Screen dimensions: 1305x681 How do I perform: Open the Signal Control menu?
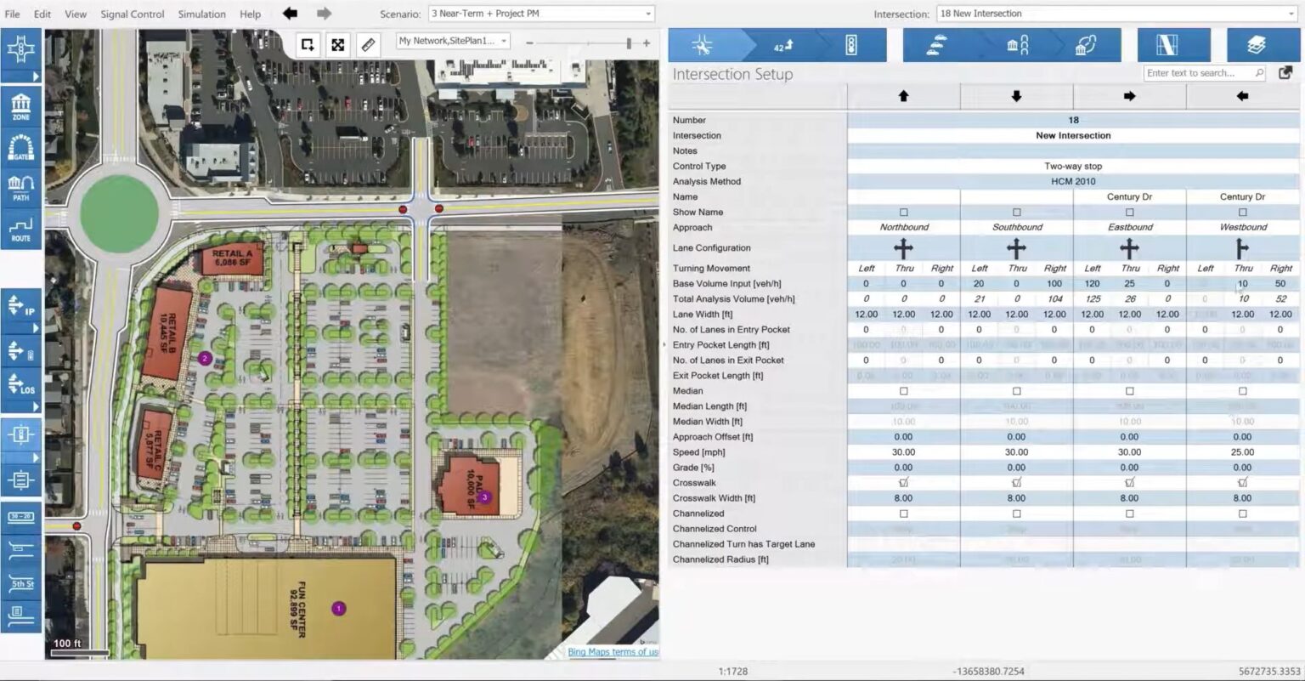132,14
